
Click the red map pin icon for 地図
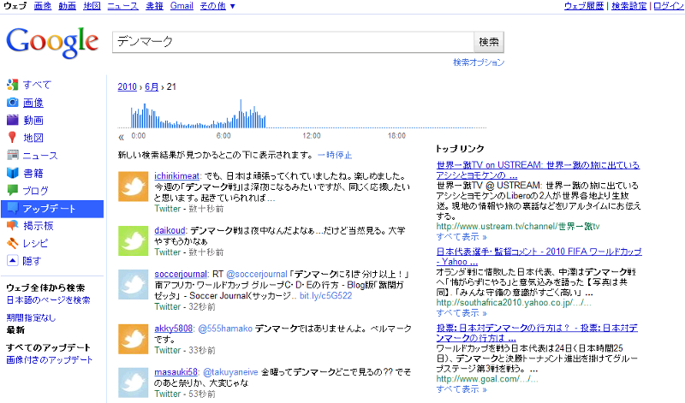pos(12,138)
